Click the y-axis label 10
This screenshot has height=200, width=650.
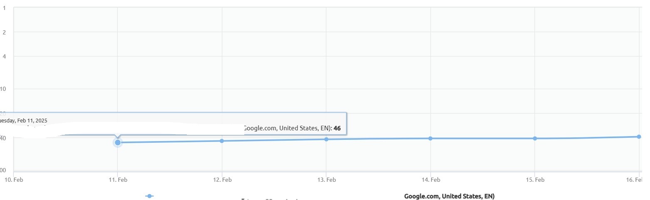[x=3, y=89]
